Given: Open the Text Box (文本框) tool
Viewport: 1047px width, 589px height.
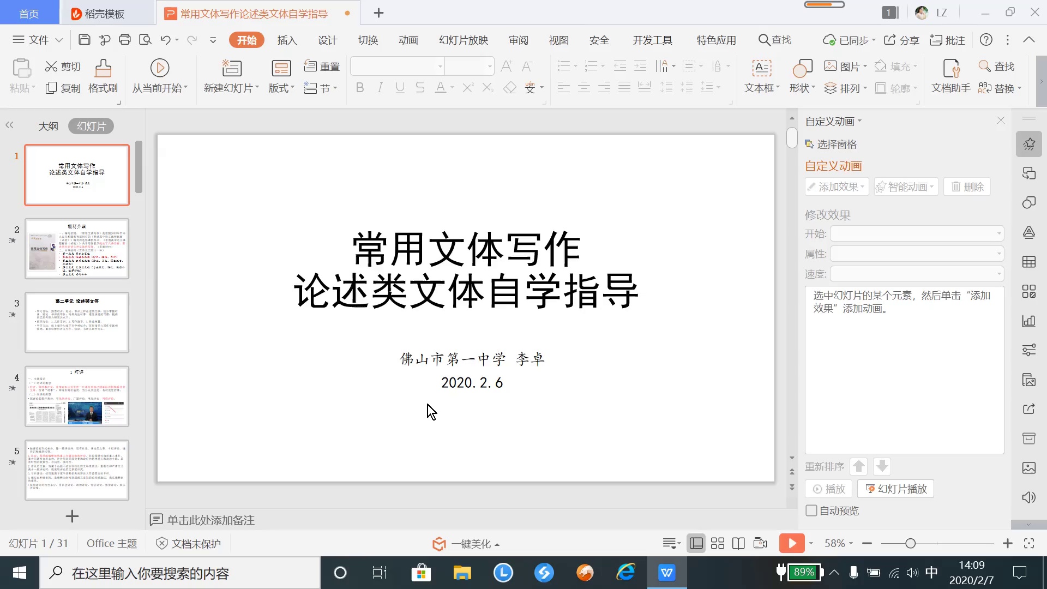Looking at the screenshot, I should (x=762, y=76).
